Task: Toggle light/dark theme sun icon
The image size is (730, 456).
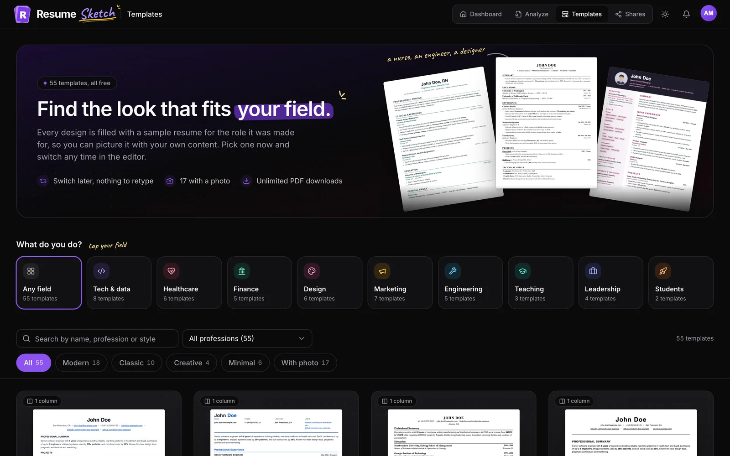Action: coord(665,14)
